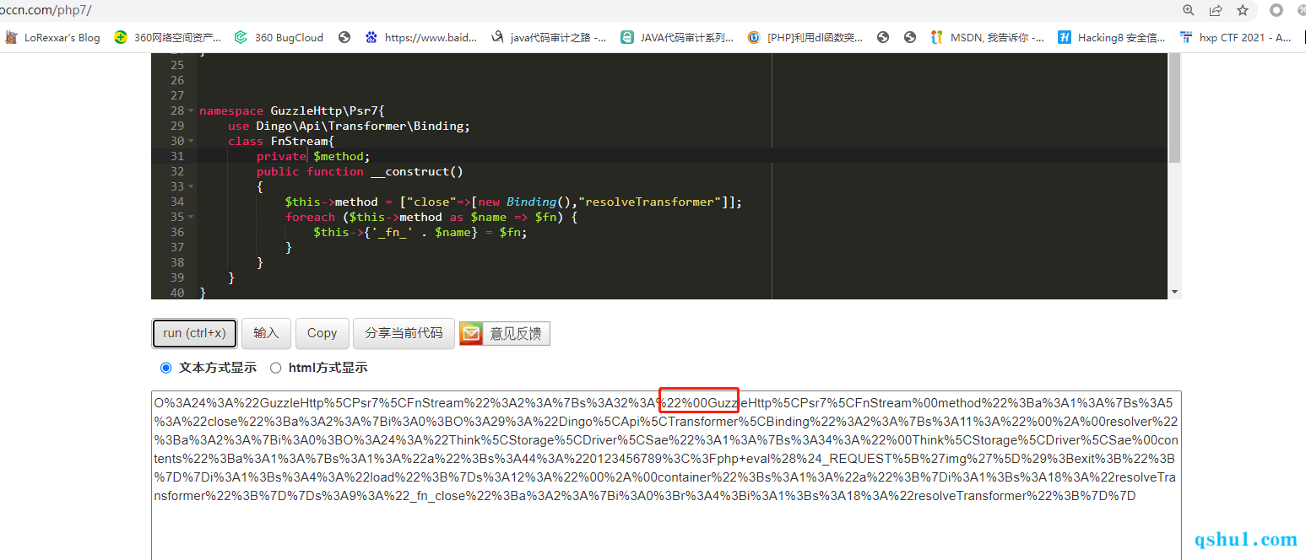This screenshot has width=1306, height=560.
Task: Open the 360网络空间资产 bookmark
Action: tap(169, 37)
